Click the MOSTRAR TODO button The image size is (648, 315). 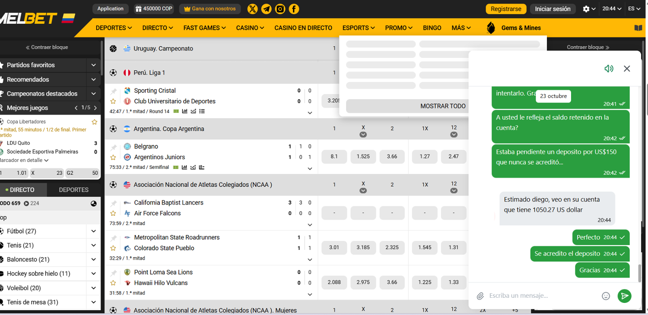click(443, 106)
